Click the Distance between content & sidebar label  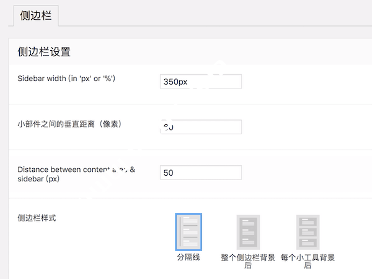tap(76, 174)
